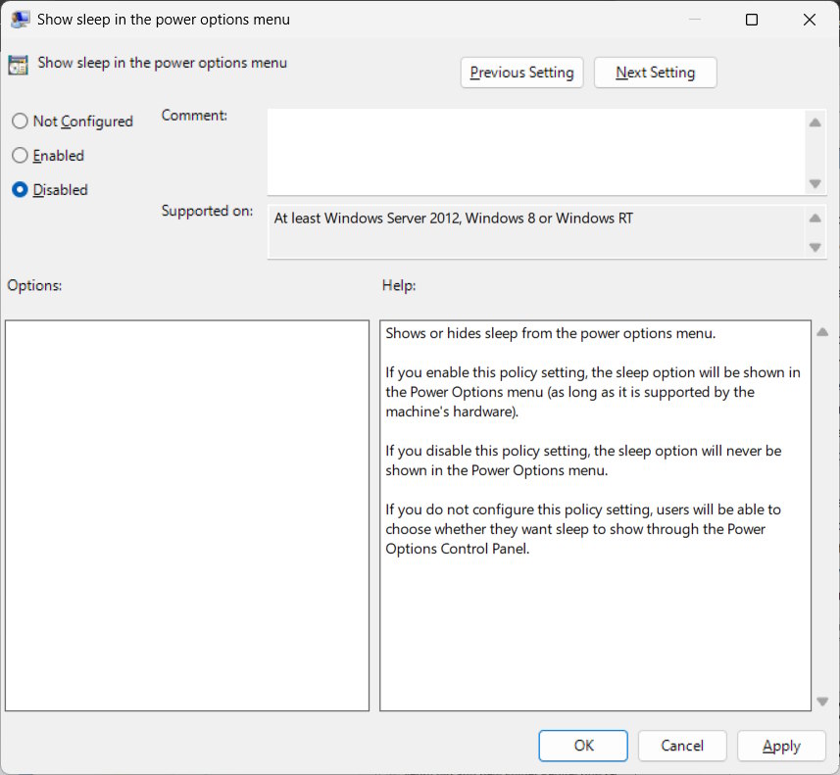Click the Help pane scroll-up arrow
The height and width of the screenshot is (775, 840).
coord(822,331)
